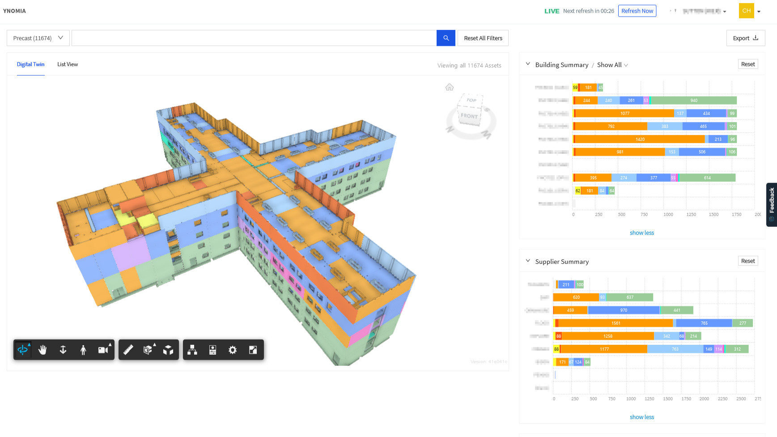Open the viewer settings gear
The height and width of the screenshot is (437, 777).
[233, 350]
